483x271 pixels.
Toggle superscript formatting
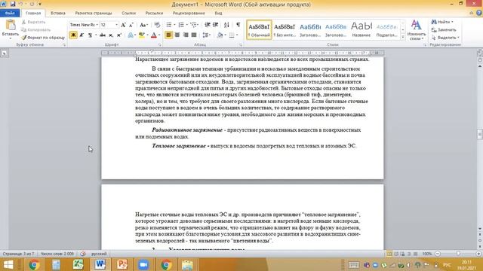pyautogui.click(x=119, y=35)
